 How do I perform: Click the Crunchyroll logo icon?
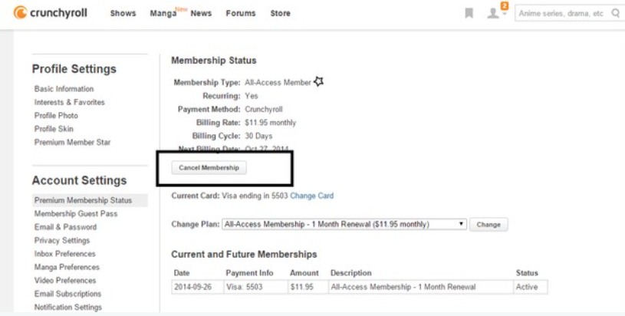click(x=20, y=13)
